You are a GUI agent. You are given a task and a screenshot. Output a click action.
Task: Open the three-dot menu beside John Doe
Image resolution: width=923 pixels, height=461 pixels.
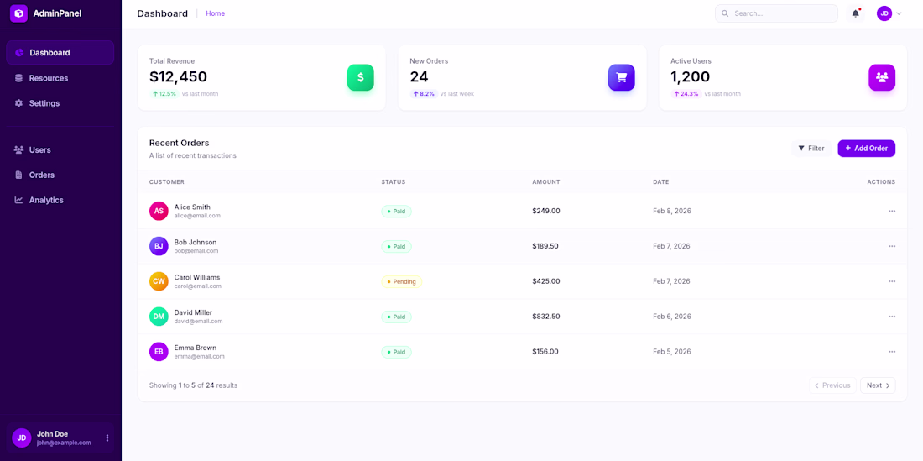[107, 438]
